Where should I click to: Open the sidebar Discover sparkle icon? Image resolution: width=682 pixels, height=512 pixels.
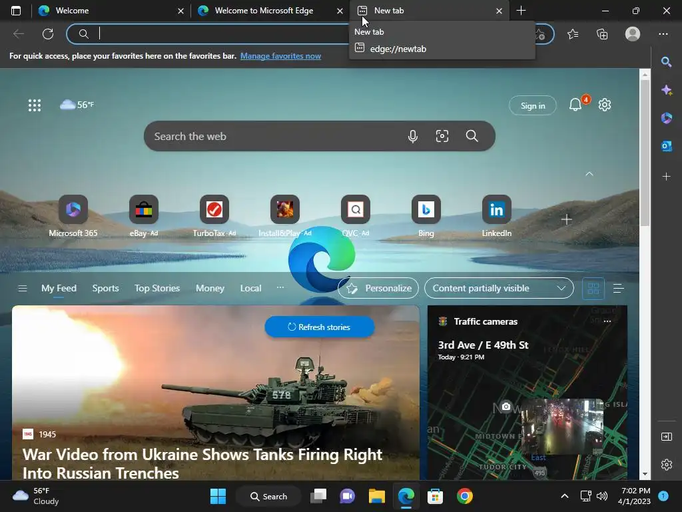(666, 90)
